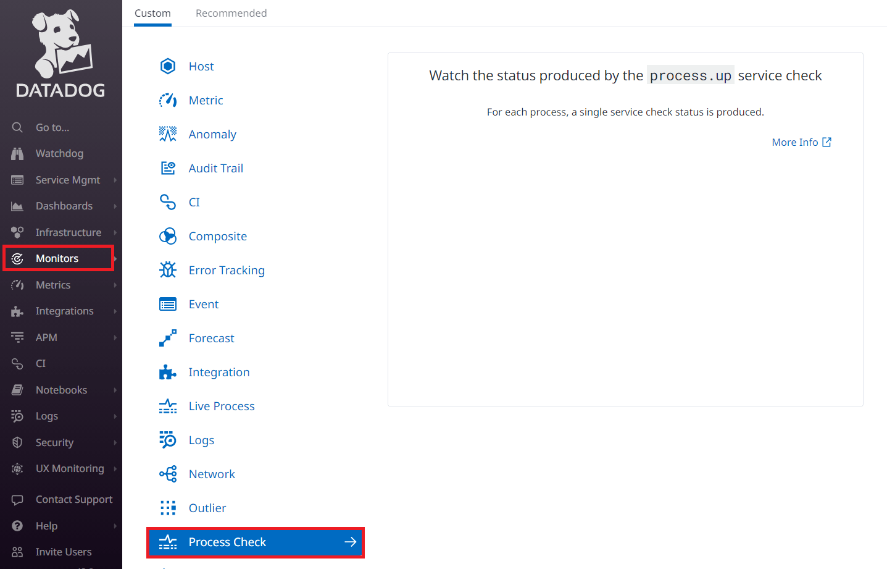Select the Process Check monitor type

256,542
